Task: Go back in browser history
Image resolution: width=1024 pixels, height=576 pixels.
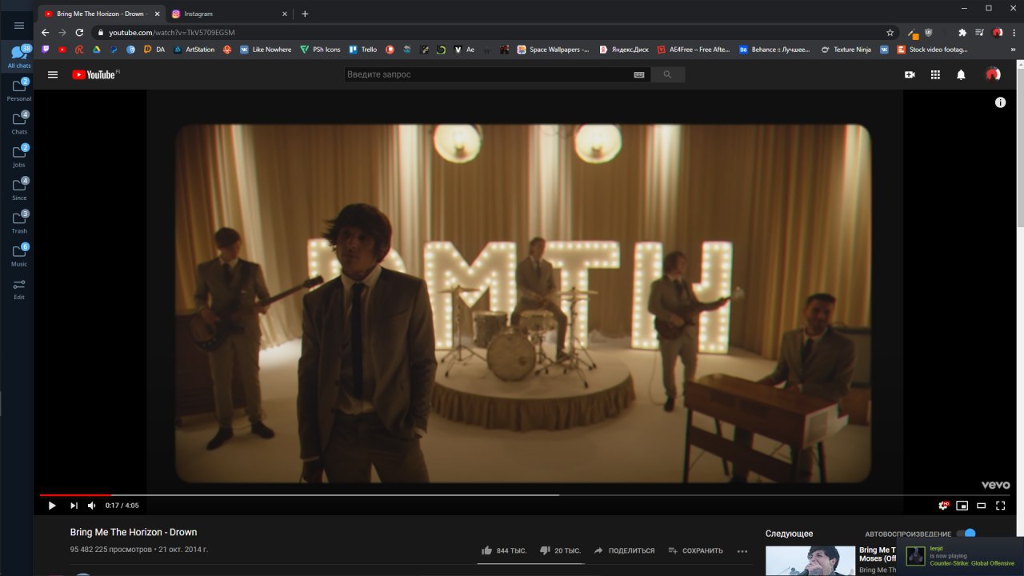Action: pos(45,32)
